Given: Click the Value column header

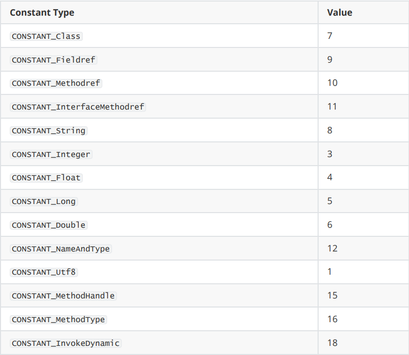Looking at the screenshot, I should [x=340, y=13].
